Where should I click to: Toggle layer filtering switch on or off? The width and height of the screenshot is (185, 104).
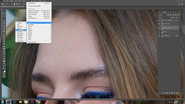(x=180, y=15)
